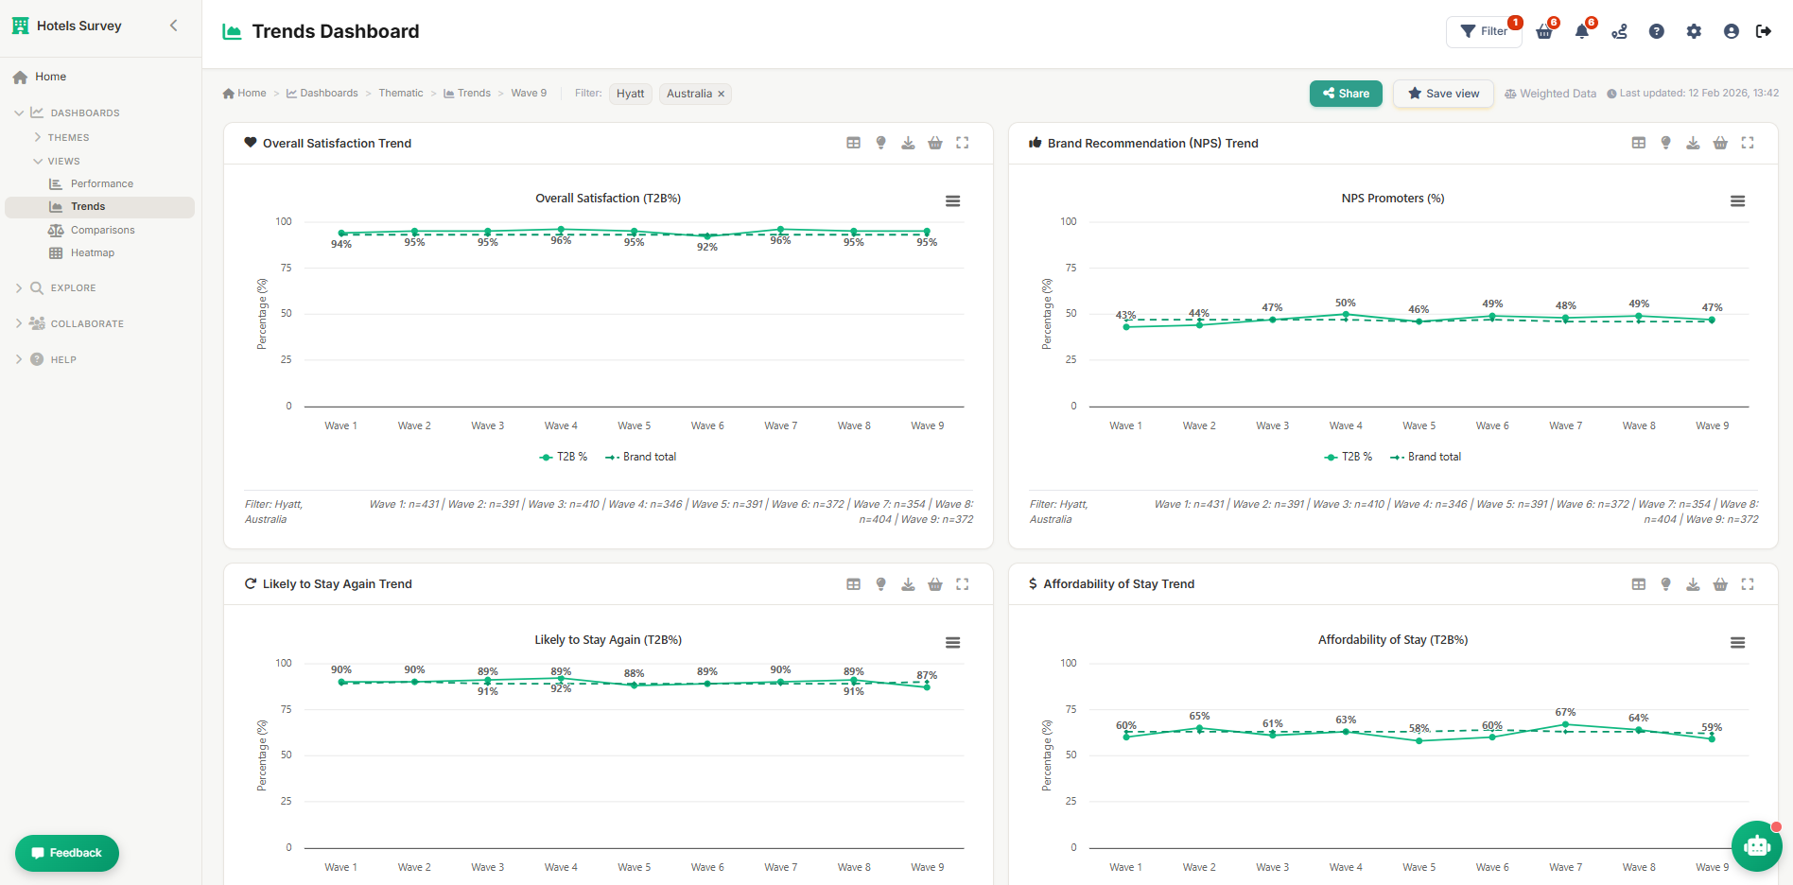Viewport: 1793px width, 885px height.
Task: Remove the Australia filter chip
Action: point(720,94)
